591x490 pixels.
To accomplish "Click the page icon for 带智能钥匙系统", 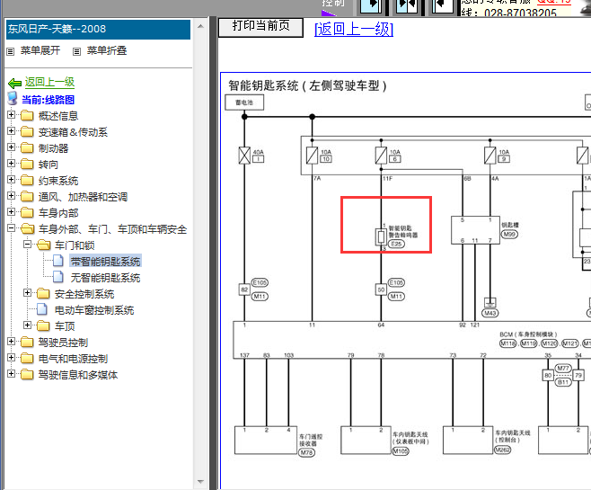I will [58, 261].
